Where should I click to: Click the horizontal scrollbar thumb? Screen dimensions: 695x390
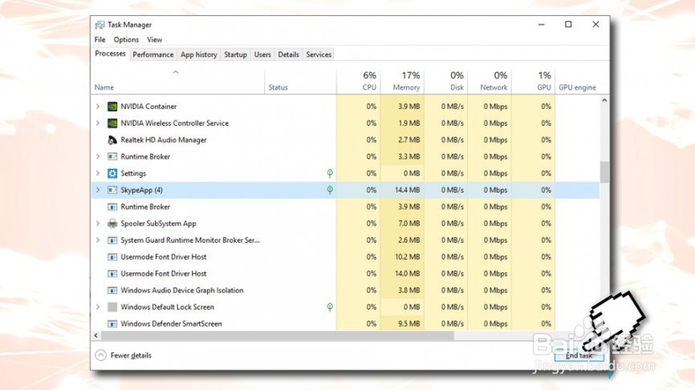coord(278,336)
